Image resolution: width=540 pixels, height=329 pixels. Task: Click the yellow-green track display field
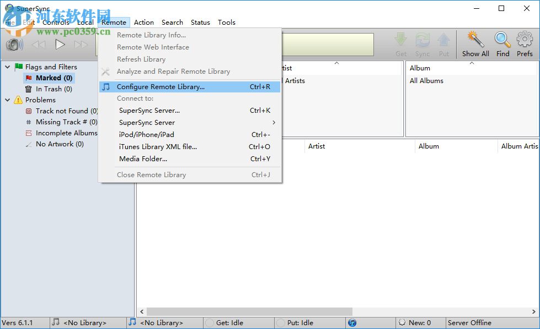point(328,45)
